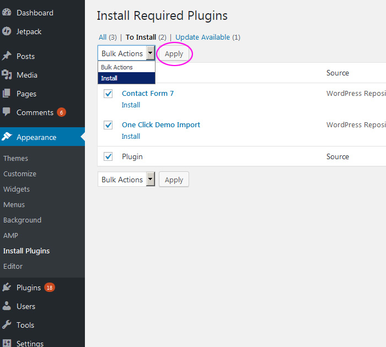Screen dimensions: 386x347
Task: Open the top Bulk Actions dropdown
Action: pyautogui.click(x=126, y=53)
